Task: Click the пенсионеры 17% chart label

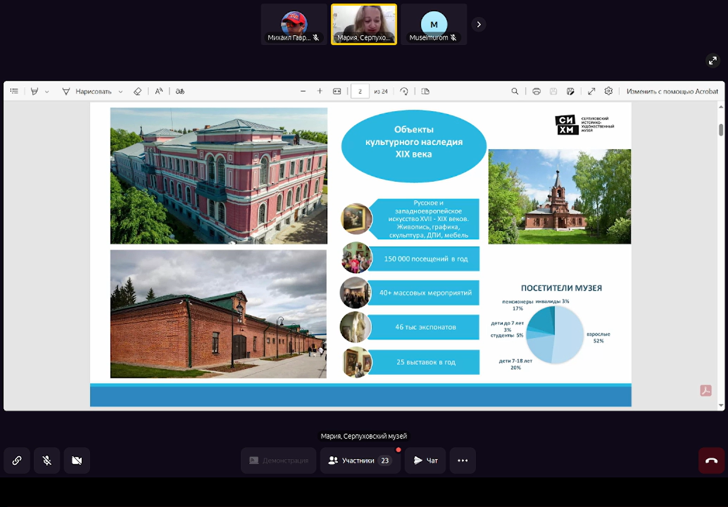Action: click(x=518, y=305)
